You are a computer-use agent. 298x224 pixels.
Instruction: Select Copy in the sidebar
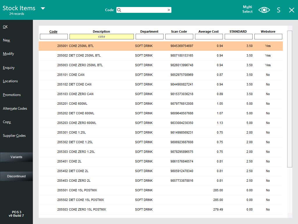[7, 122]
